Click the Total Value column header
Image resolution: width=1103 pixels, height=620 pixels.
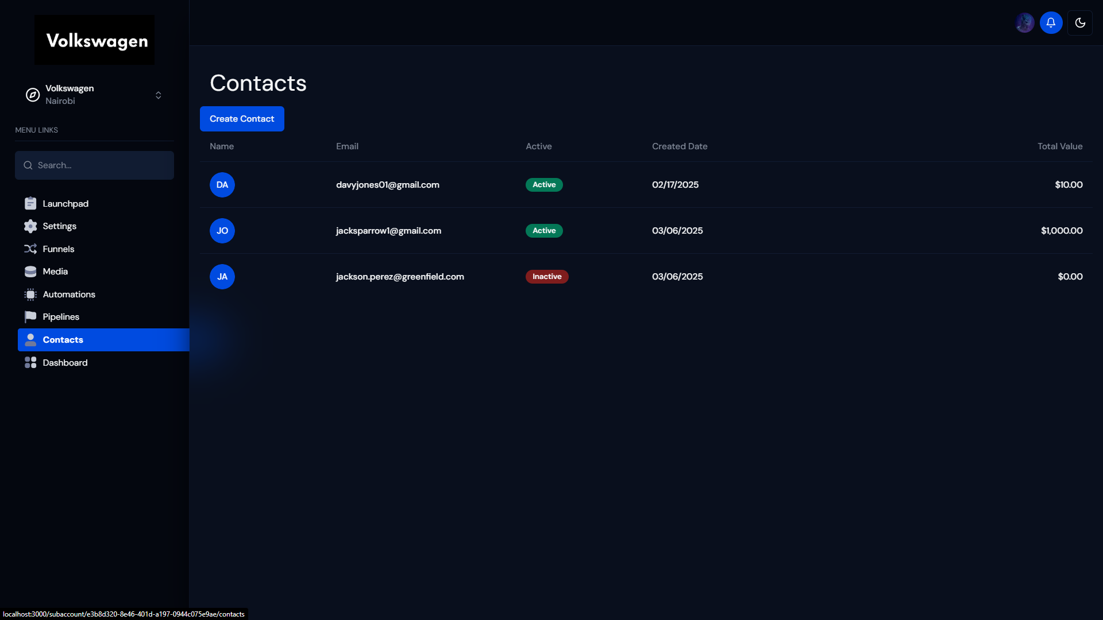(1060, 146)
